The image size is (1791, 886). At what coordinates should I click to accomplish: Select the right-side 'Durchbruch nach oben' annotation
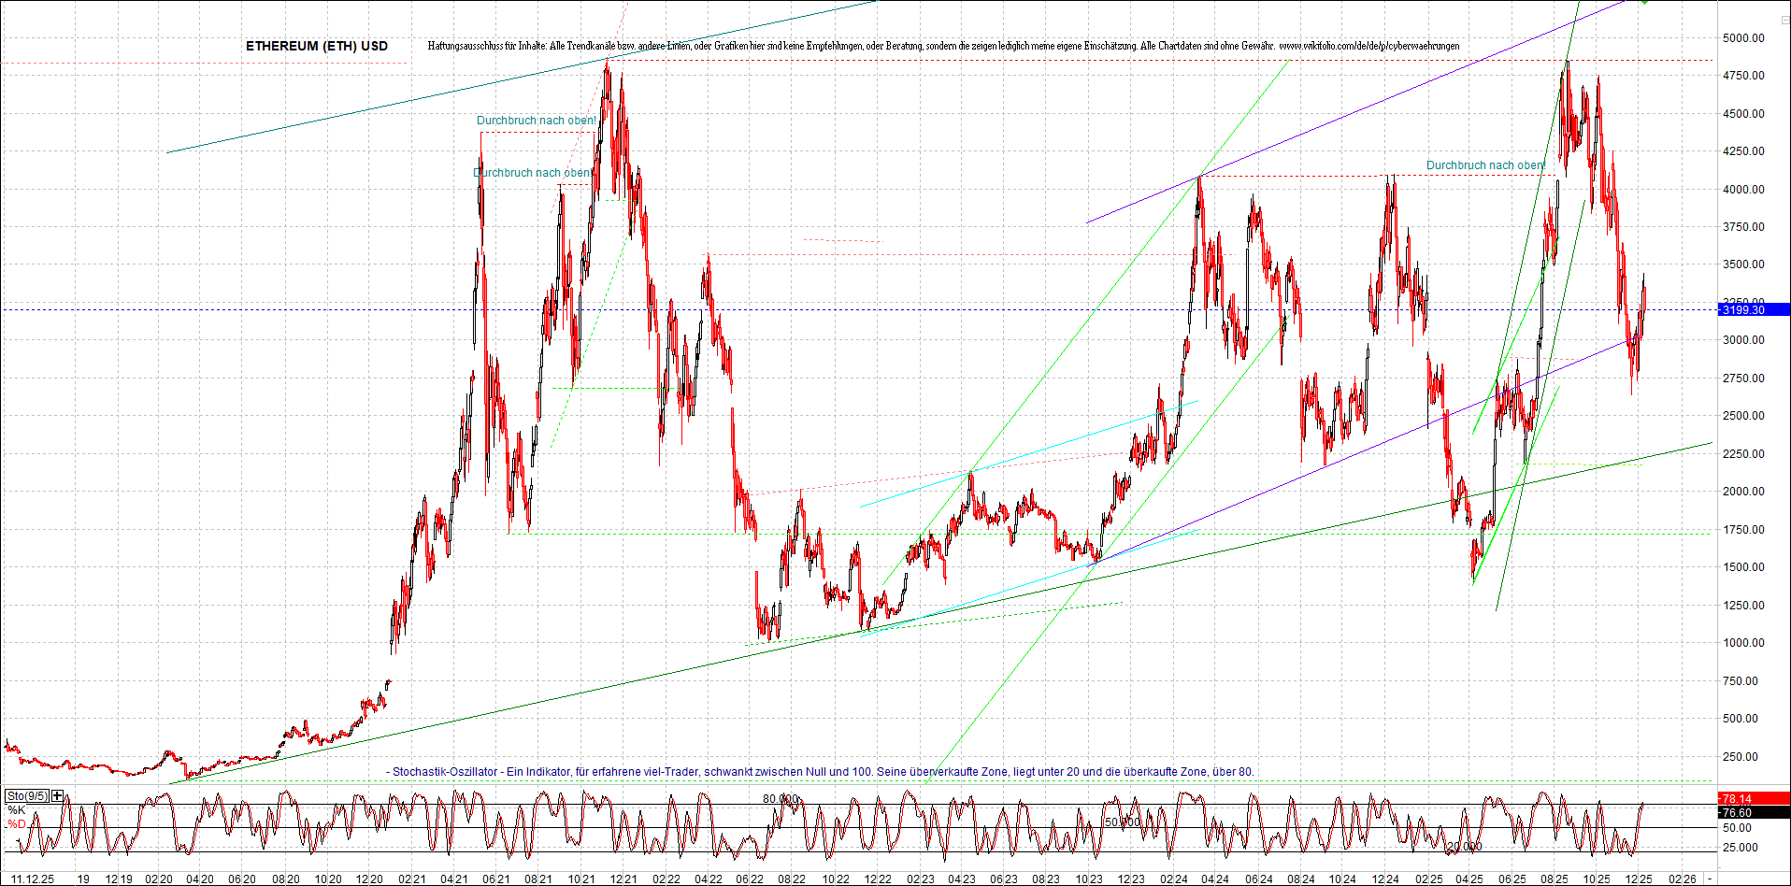[1485, 165]
